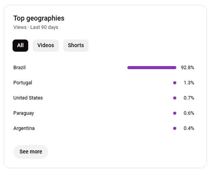Click the purple dot for United States
208x170 pixels.
click(174, 98)
